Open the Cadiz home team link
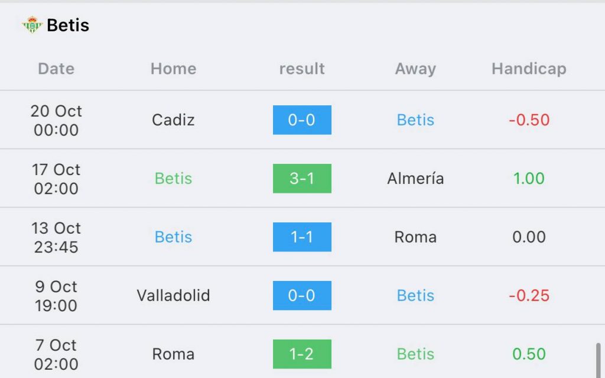Viewport: 605px width, 378px height. click(173, 120)
